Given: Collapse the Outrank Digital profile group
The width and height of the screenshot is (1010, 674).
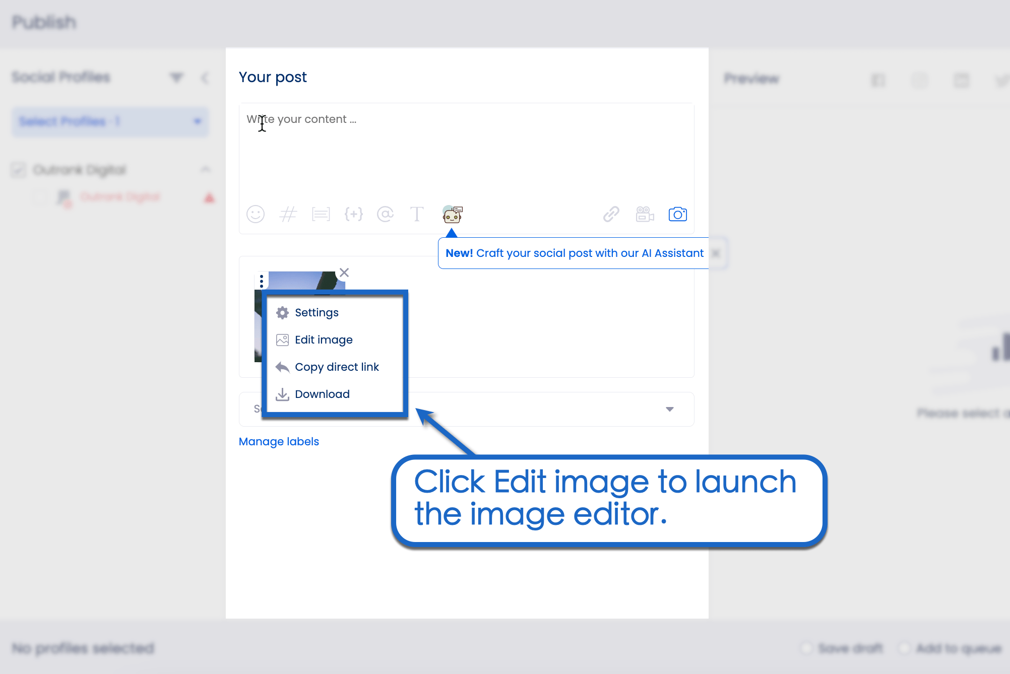Looking at the screenshot, I should tap(206, 169).
